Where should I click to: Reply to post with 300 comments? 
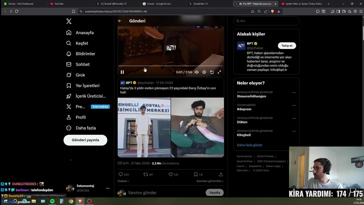124,174
